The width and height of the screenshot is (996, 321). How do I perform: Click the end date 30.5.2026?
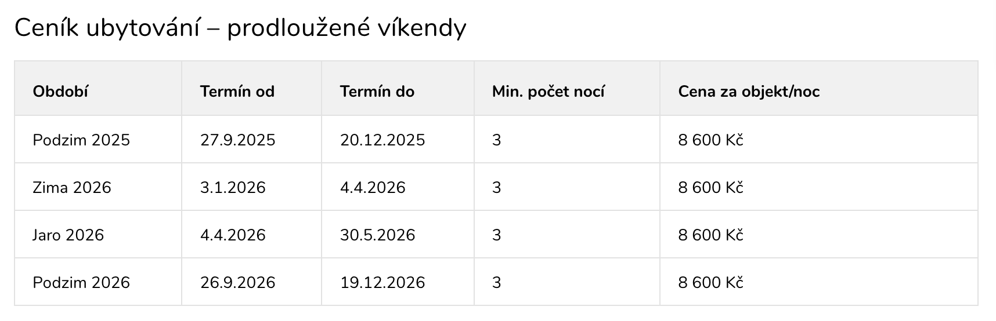(x=378, y=235)
